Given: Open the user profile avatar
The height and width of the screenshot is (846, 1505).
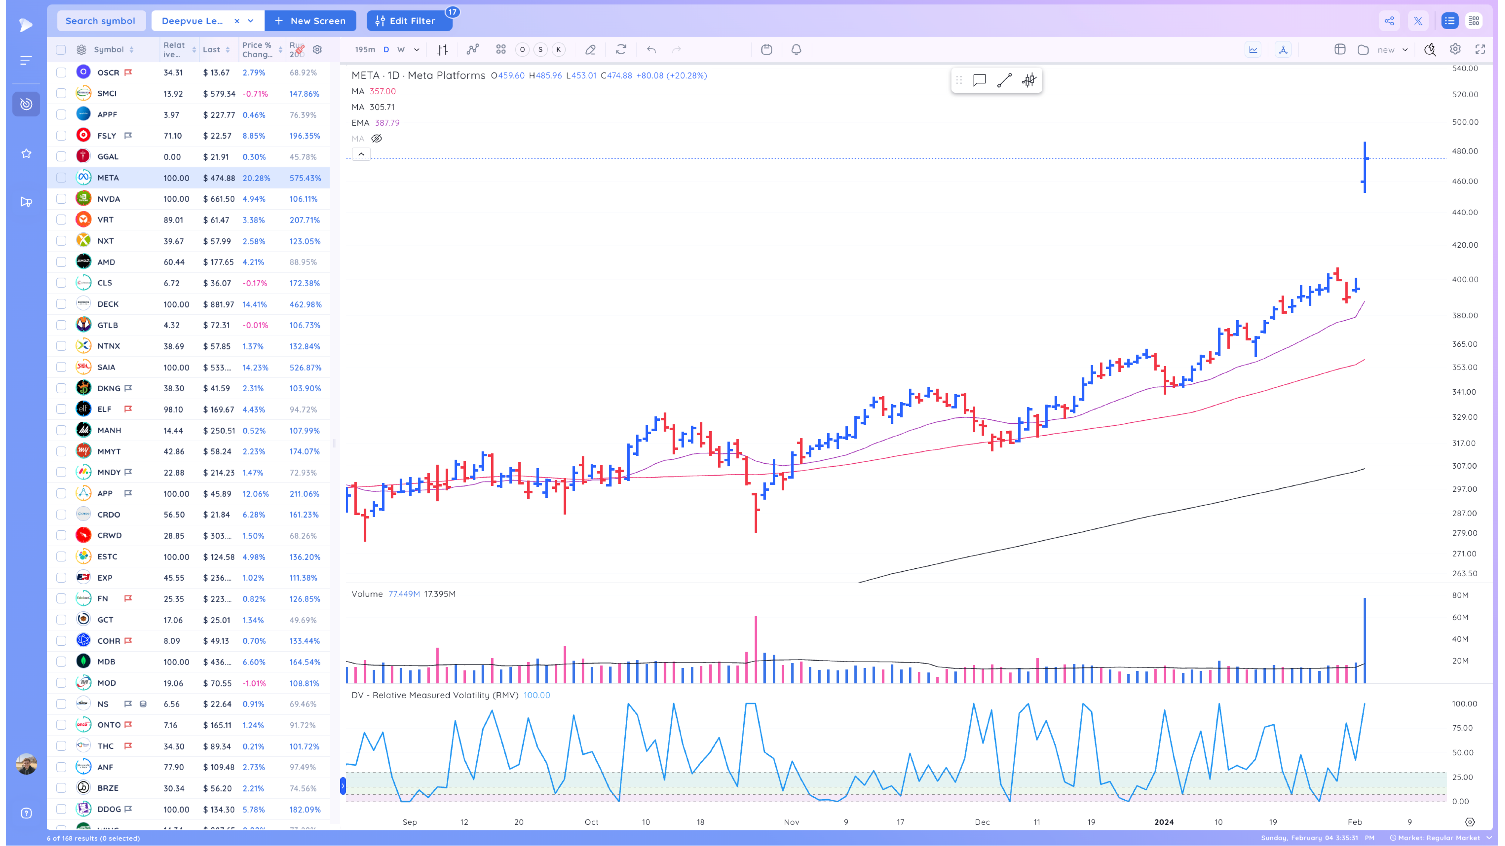Looking at the screenshot, I should 26,764.
